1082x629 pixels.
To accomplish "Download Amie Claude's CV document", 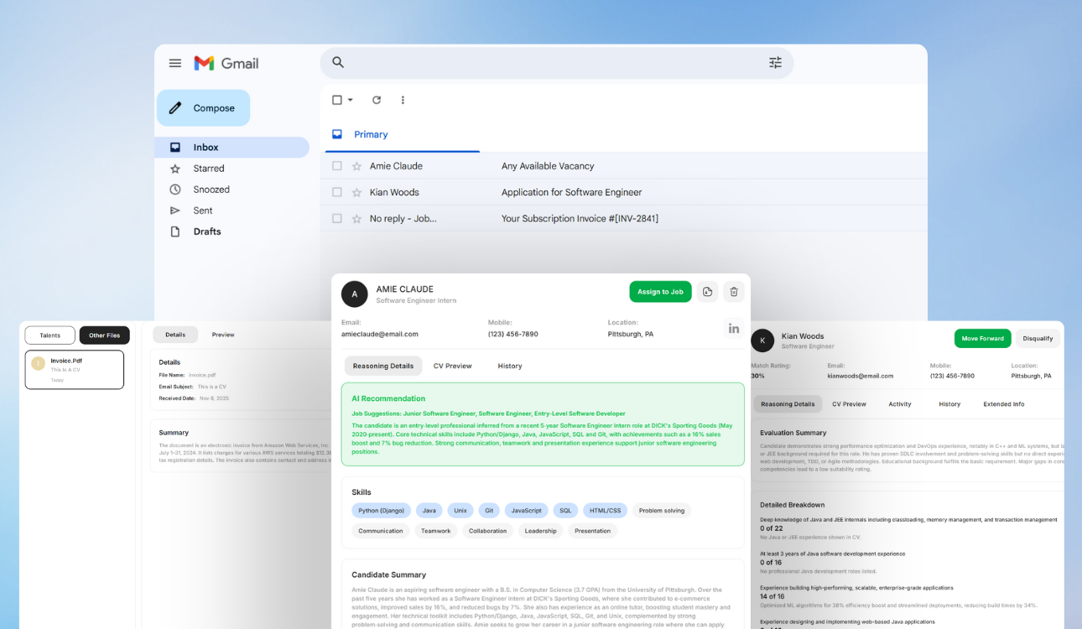I will click(706, 291).
